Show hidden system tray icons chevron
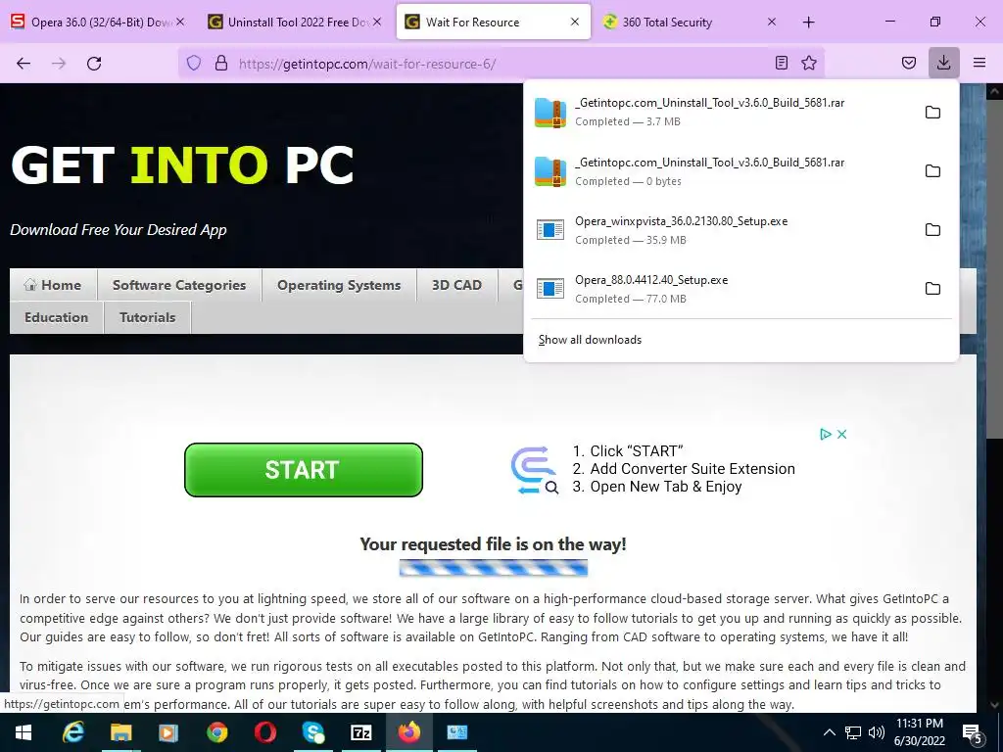Screen dimensions: 1003x752 (829, 732)
